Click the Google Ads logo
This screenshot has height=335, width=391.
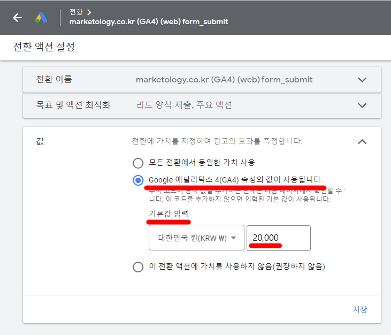[x=41, y=18]
